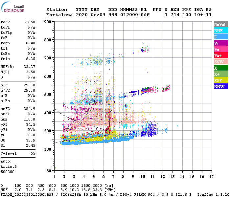The image size is (230, 197).
Task: Click the 900 km axis label
Action: coord(48,22)
